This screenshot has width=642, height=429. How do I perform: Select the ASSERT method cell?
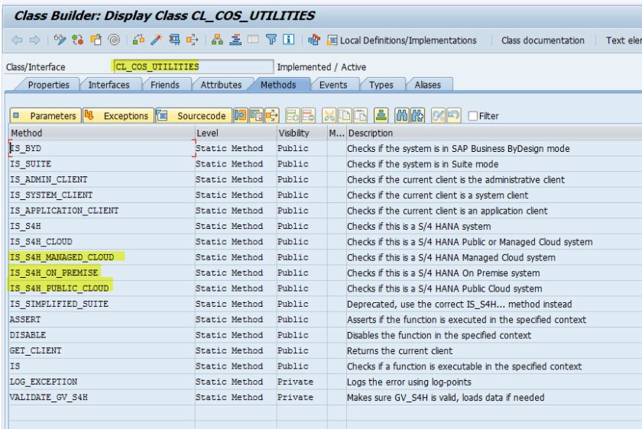[x=102, y=319]
